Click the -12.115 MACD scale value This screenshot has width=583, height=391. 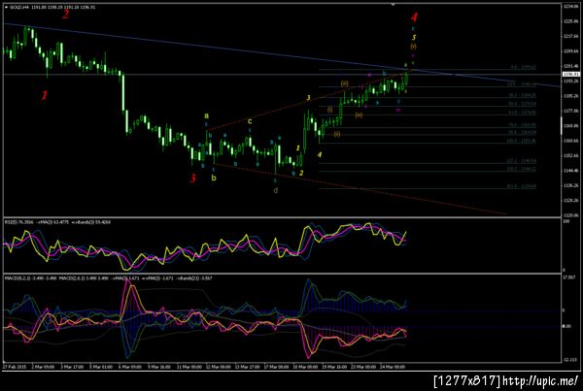[569, 359]
